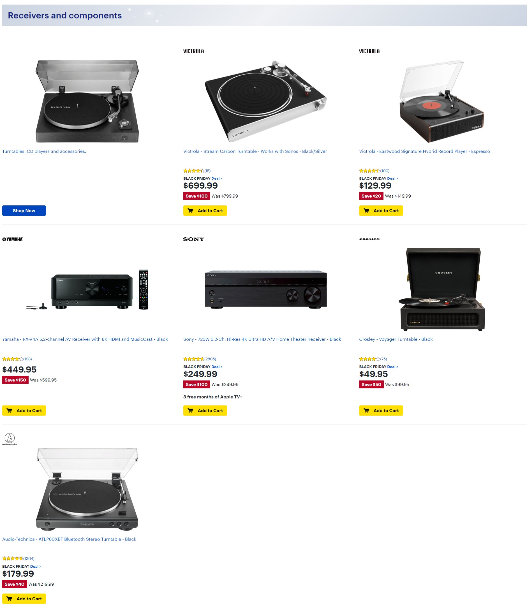Open star rating for Crosley Voyager (75)
527x614 pixels.
[373, 359]
